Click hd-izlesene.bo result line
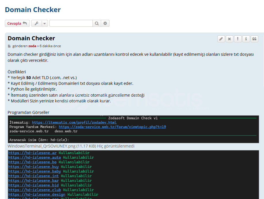The image size is (264, 199). 49,162
